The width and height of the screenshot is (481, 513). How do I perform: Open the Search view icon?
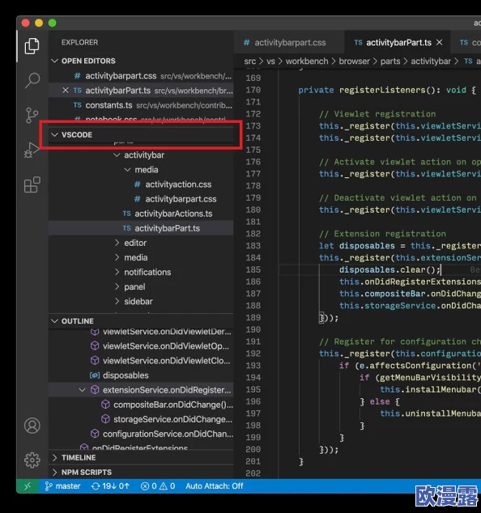pyautogui.click(x=32, y=80)
